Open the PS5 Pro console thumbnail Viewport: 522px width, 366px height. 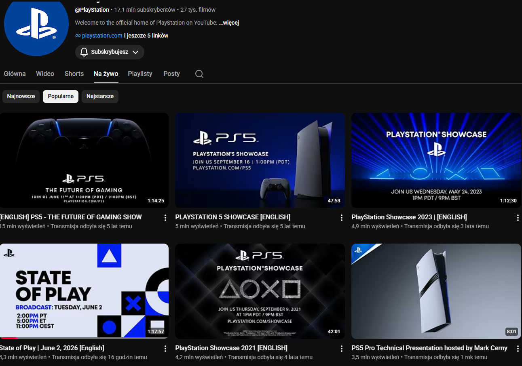(x=436, y=291)
